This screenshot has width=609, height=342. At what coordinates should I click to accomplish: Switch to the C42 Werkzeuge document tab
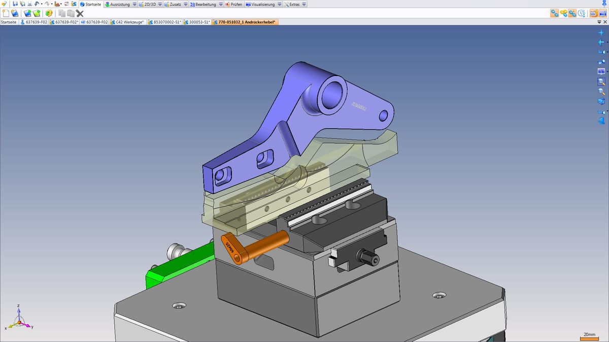(127, 22)
